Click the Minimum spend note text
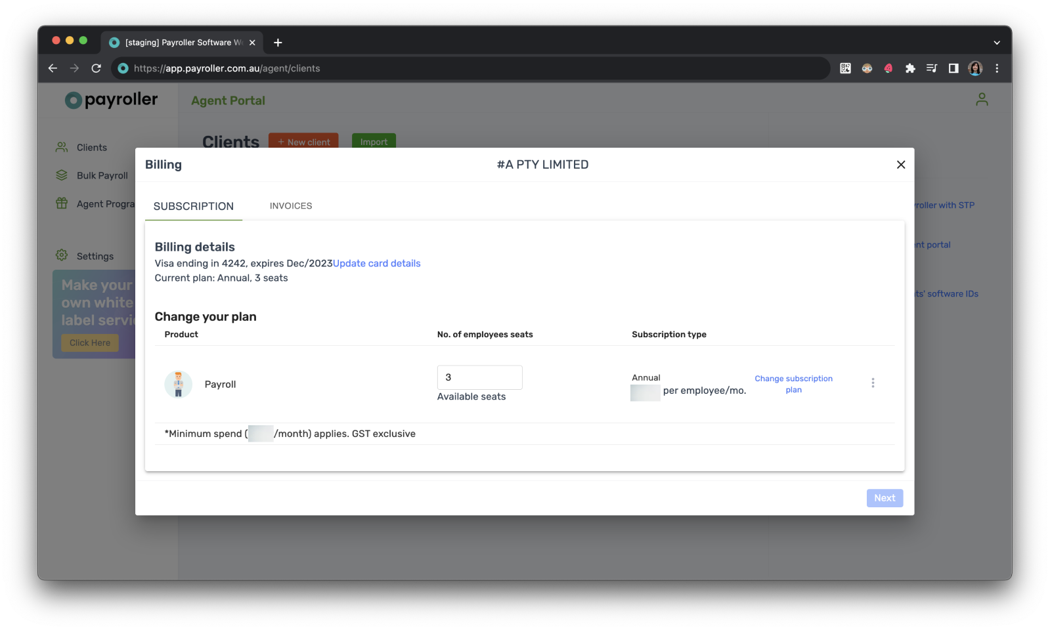Image resolution: width=1050 pixels, height=630 pixels. coord(290,434)
